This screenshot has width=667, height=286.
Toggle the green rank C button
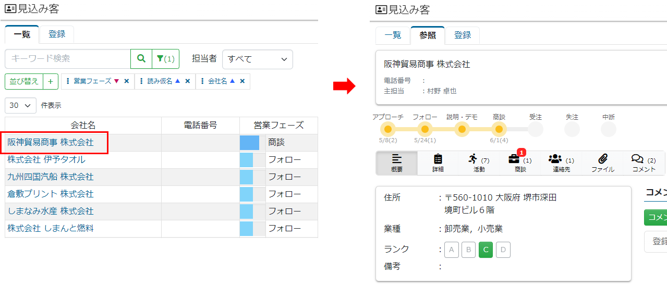click(486, 250)
